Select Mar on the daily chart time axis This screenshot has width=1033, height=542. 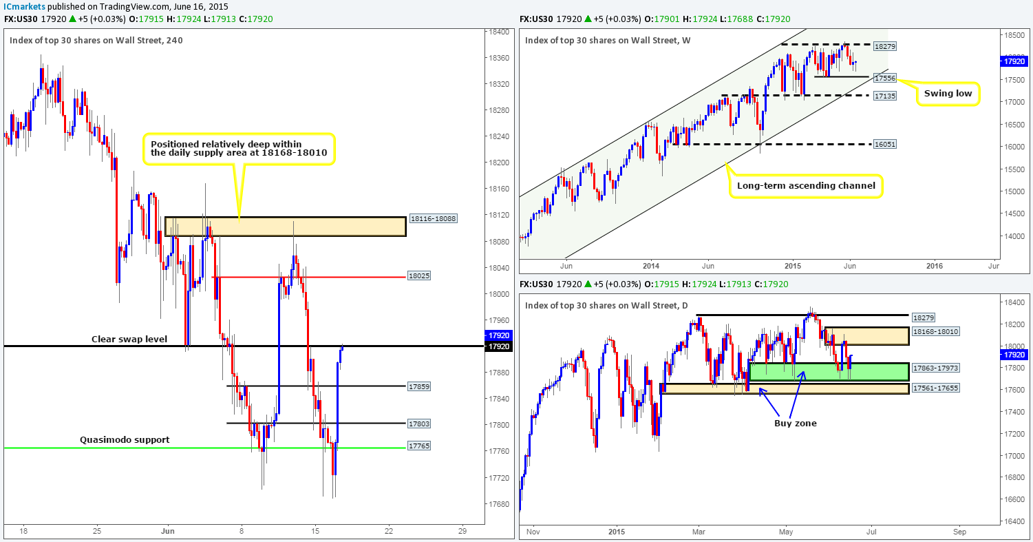(x=699, y=531)
